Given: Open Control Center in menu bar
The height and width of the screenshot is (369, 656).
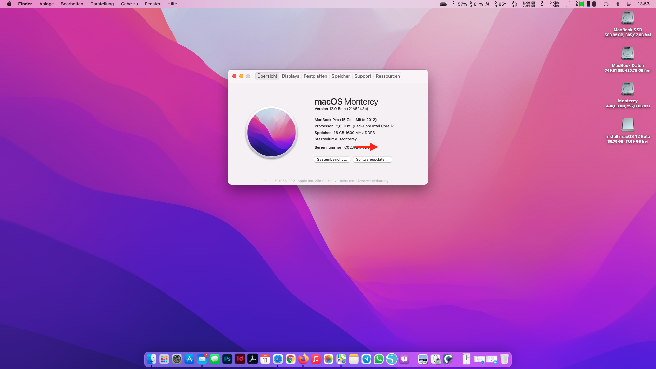Looking at the screenshot, I should point(629,4).
